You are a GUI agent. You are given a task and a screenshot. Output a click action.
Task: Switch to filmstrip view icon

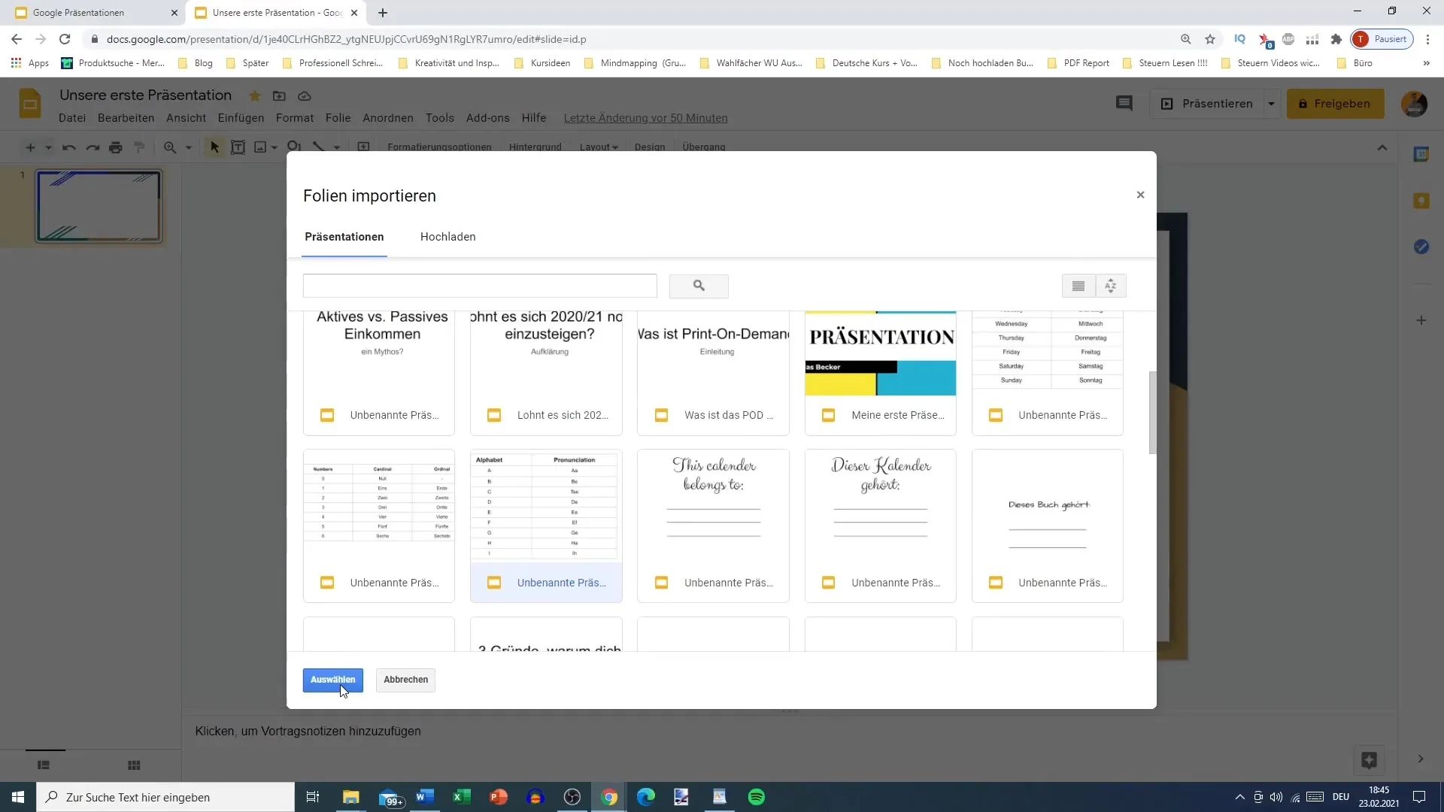point(44,765)
